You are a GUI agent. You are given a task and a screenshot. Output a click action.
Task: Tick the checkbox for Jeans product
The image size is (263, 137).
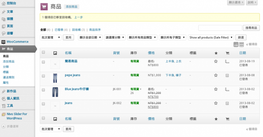coord(43,104)
